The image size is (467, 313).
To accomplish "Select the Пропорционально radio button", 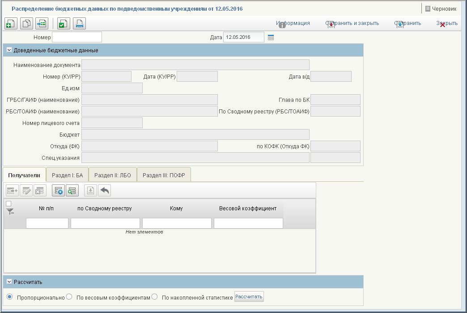I will pyautogui.click(x=9, y=296).
